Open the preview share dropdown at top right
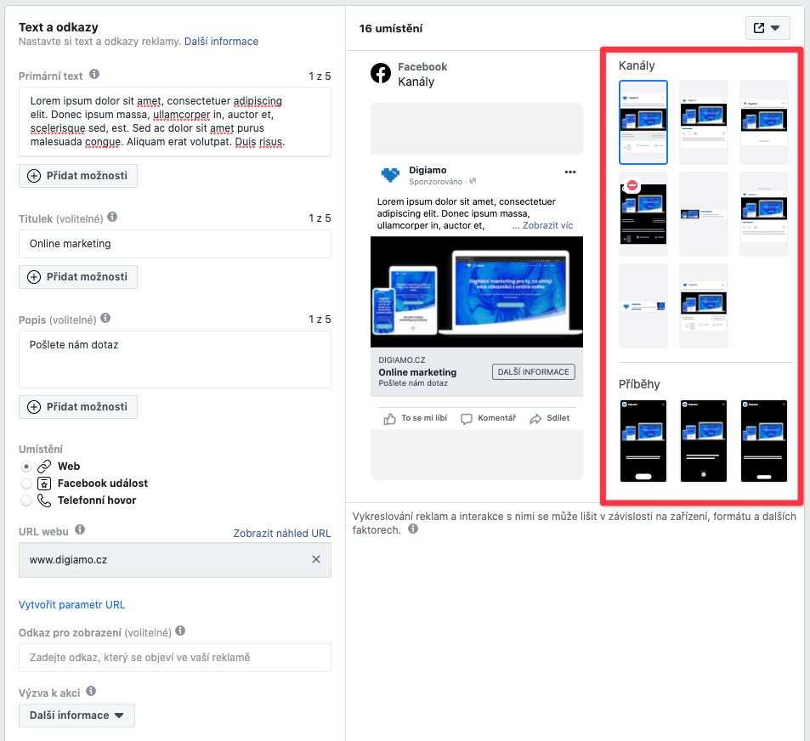This screenshot has height=741, width=810. click(768, 28)
